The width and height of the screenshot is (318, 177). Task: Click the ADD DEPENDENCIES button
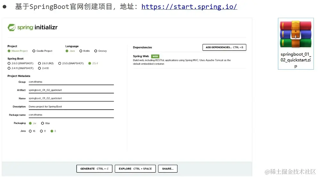[x=224, y=47]
